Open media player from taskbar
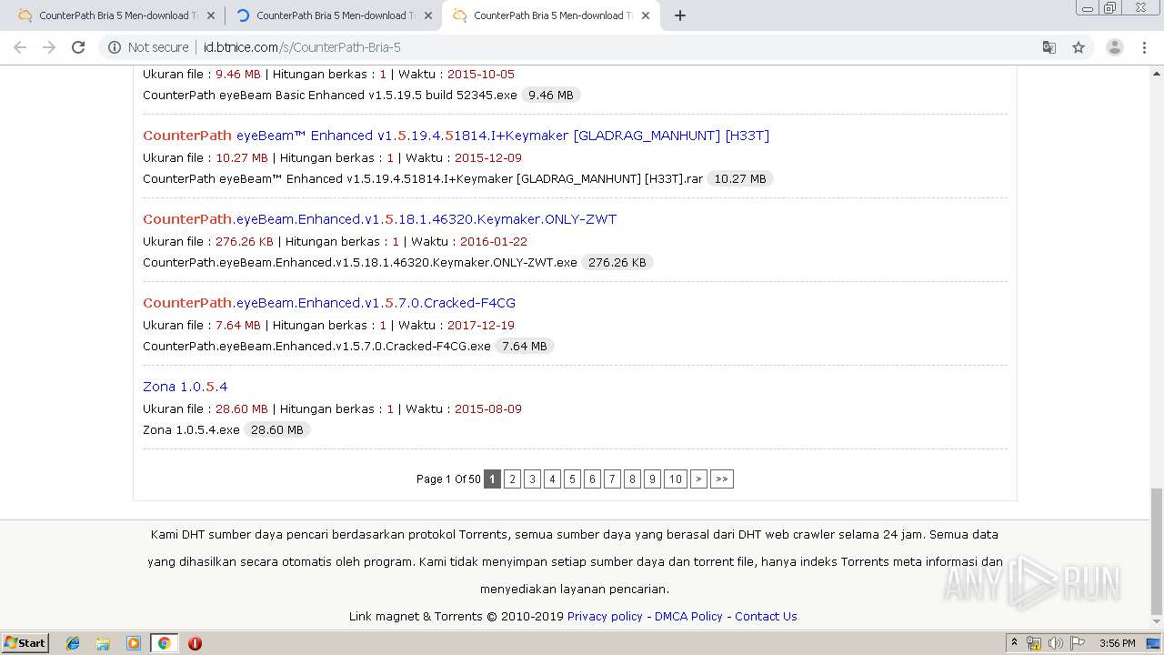1164x655 pixels. (134, 643)
